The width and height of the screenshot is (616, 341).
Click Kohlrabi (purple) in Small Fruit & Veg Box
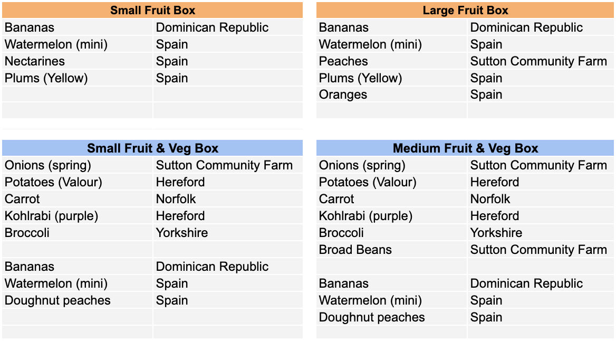point(78,215)
